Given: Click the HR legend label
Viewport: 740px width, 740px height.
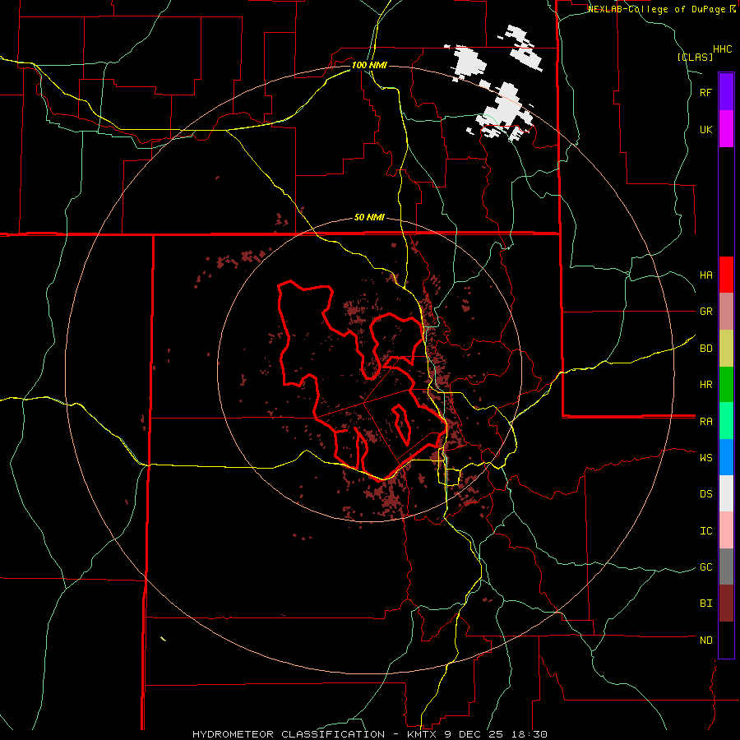Looking at the screenshot, I should [x=705, y=385].
